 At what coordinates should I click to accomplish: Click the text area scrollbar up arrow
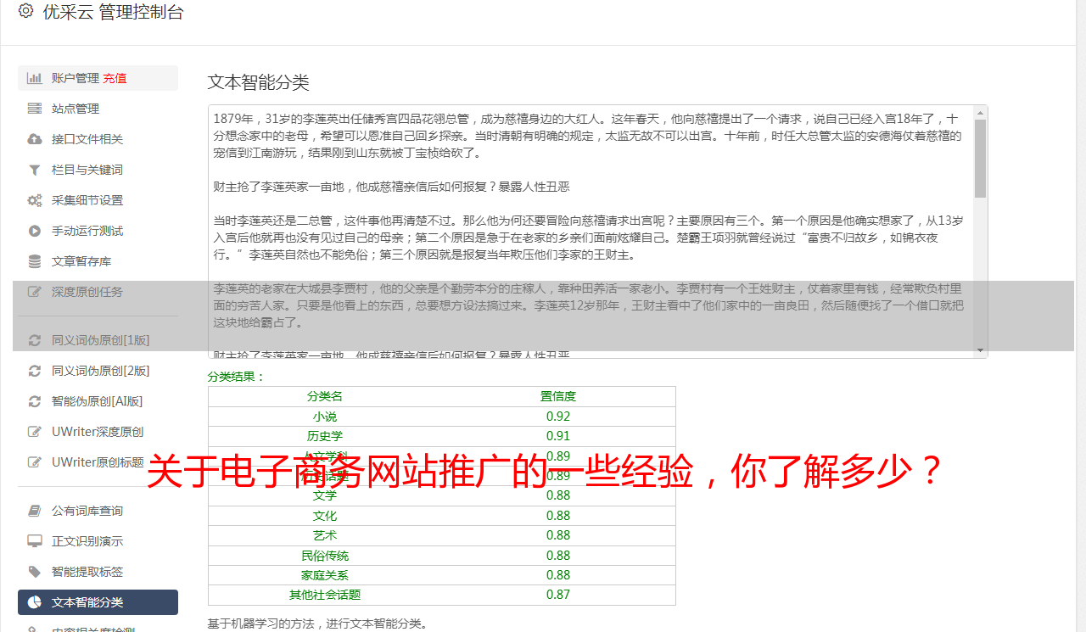click(981, 112)
